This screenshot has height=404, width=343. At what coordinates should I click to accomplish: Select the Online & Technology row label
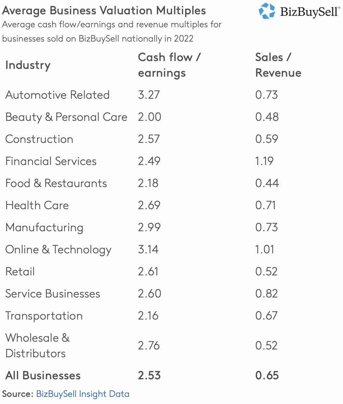(x=59, y=249)
